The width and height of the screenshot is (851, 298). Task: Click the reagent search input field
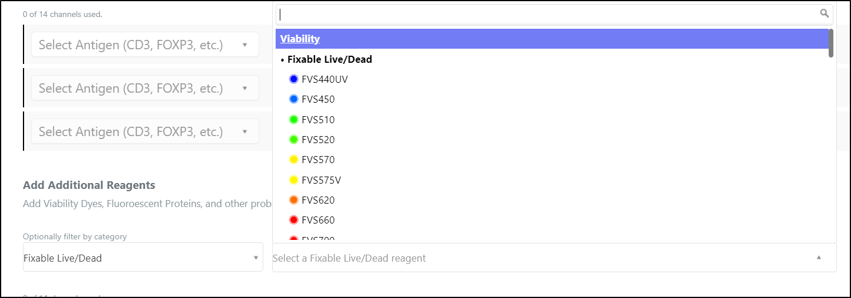554,14
